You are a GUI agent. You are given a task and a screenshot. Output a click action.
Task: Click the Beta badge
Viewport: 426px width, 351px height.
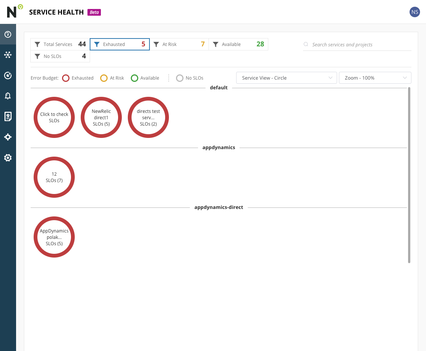[94, 12]
